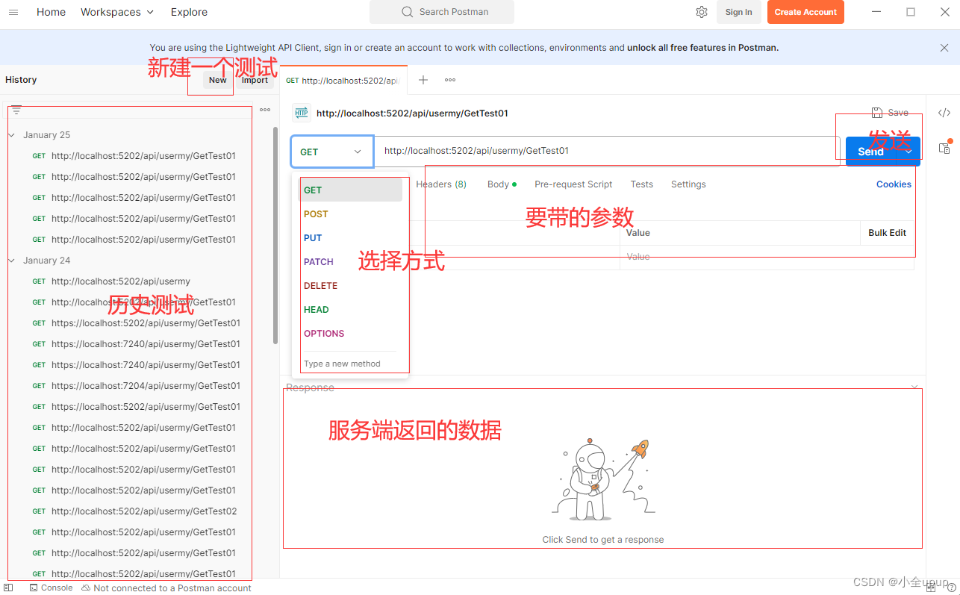The width and height of the screenshot is (960, 595).
Task: Collapse the January 24 history group
Action: [12, 261]
